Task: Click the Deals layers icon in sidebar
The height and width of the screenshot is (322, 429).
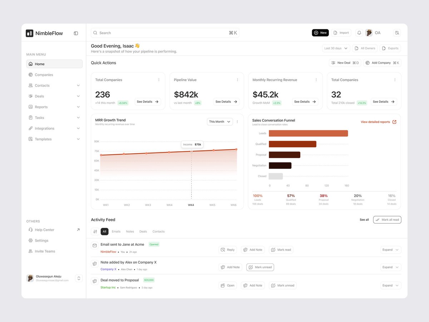Action: pyautogui.click(x=31, y=96)
